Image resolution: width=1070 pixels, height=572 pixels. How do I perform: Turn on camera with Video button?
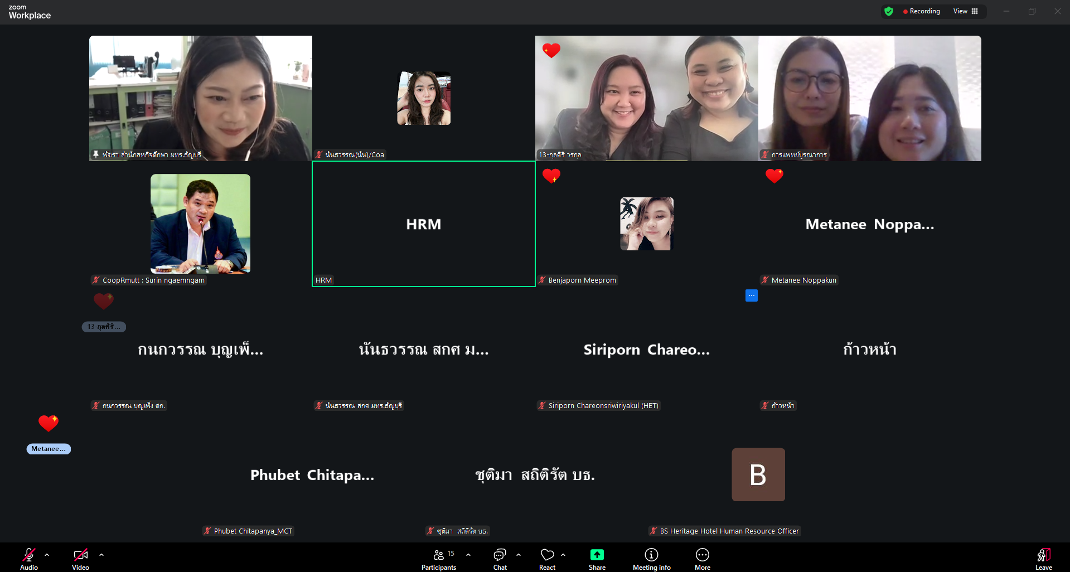[x=80, y=558]
